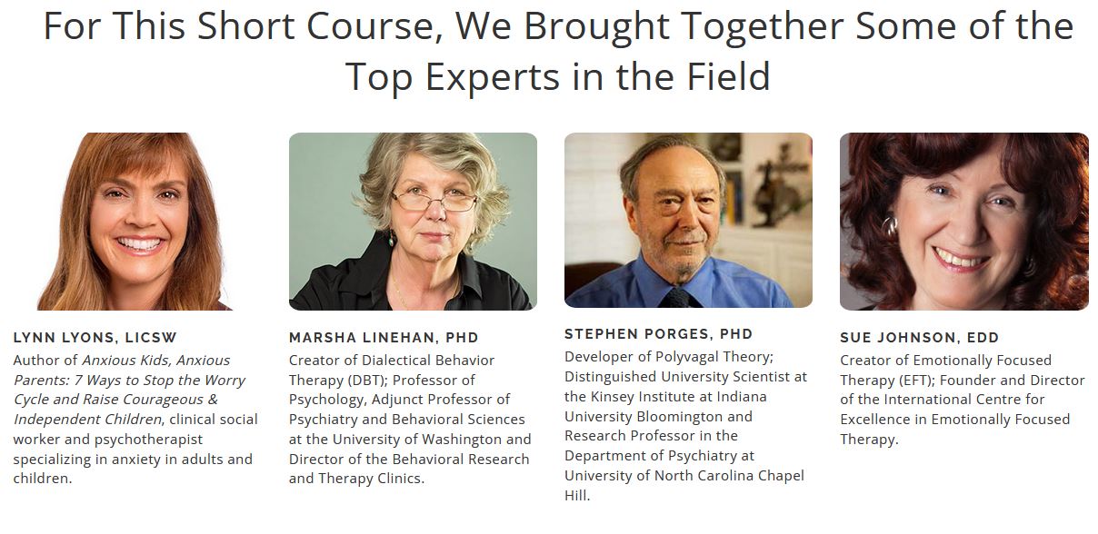Image resolution: width=1098 pixels, height=534 pixels.
Task: Click 'Creator of Emotionally Focused Therapy (EFT)' text
Action: 945,371
